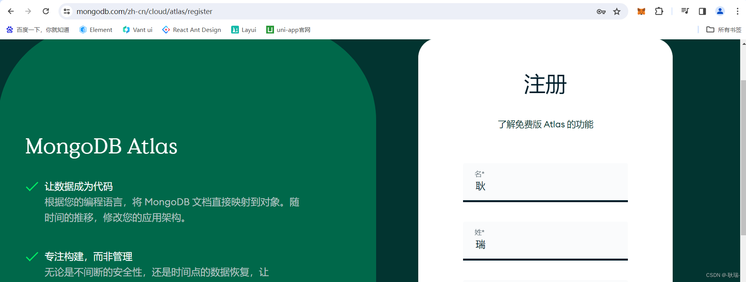Click the address bar URL text
Viewport: 746px width, 282px height.
point(144,12)
